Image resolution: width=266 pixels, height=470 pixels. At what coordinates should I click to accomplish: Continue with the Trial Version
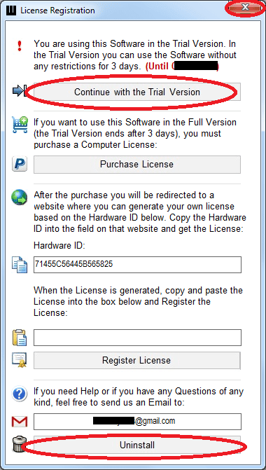point(137,92)
